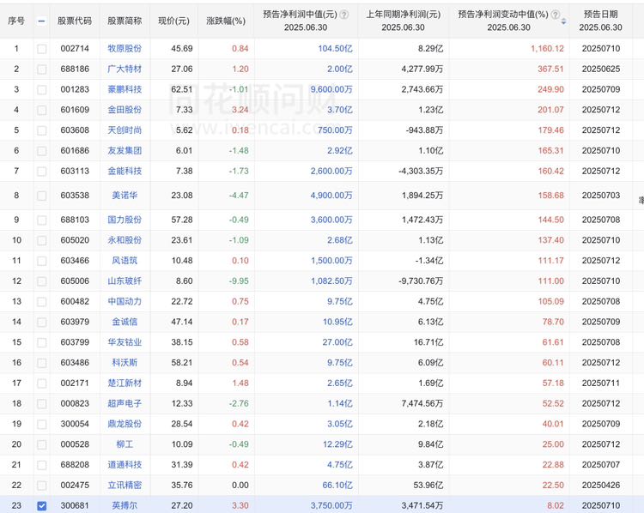Click the 预告日期 column header
644x513 pixels.
tap(600, 15)
